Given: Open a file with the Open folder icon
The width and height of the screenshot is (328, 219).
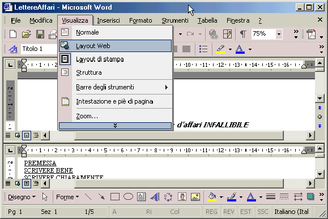Looking at the screenshot, I should coord(27,34).
